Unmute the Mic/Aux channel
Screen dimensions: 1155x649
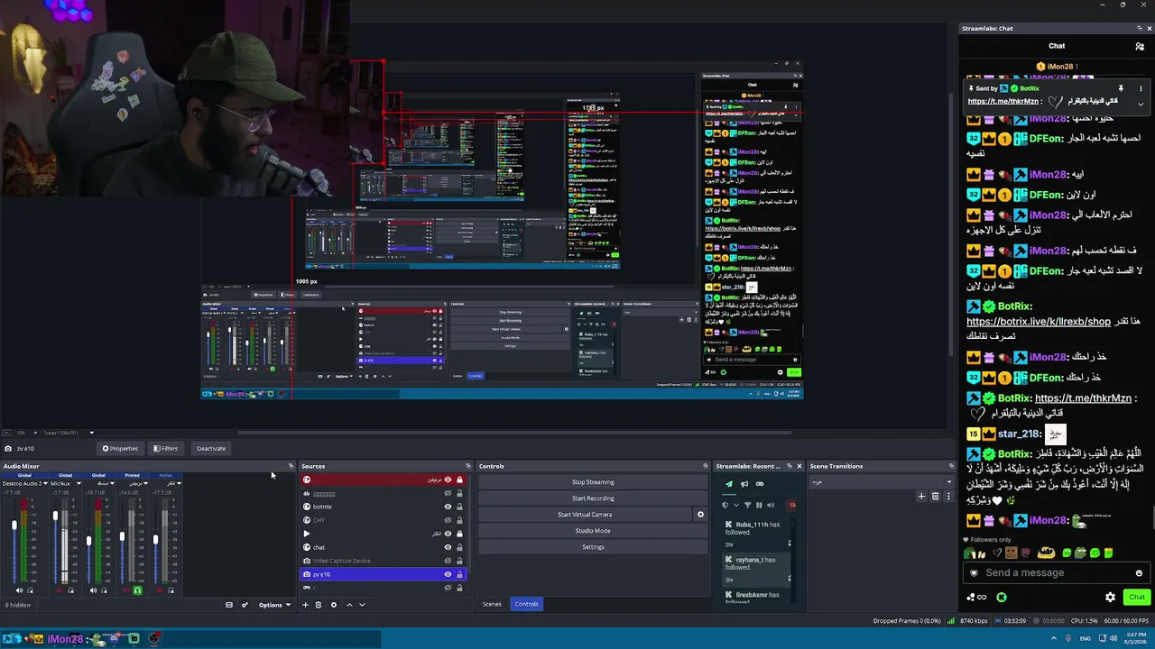60,590
